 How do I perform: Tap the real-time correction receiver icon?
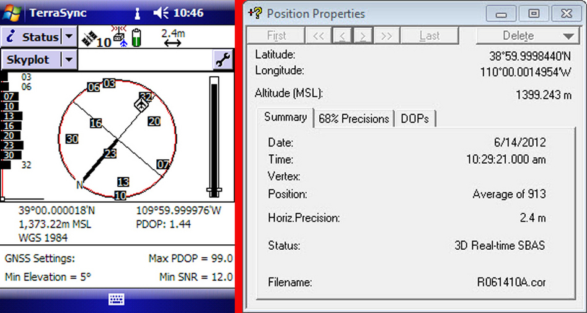coord(119,37)
